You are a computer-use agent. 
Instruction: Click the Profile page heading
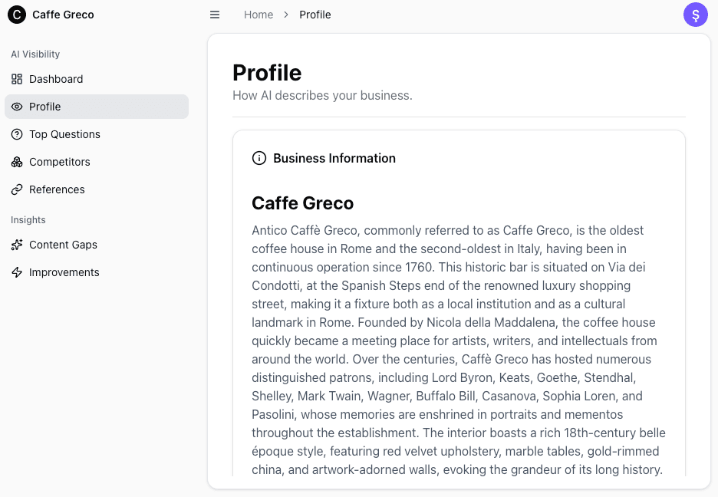267,73
